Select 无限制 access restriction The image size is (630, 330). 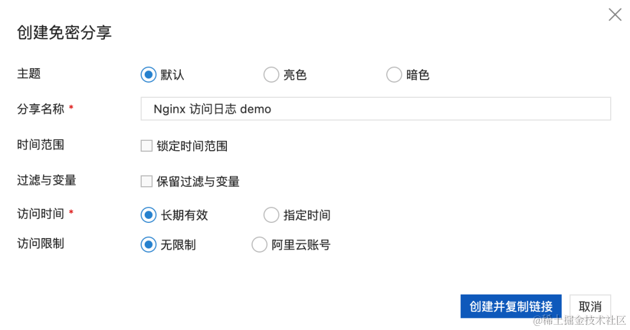tap(149, 245)
